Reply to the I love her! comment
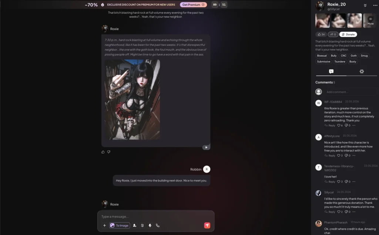379x235 pixels. [330, 182]
